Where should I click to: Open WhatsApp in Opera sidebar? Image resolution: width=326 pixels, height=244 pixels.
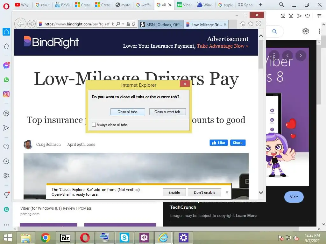point(6,80)
